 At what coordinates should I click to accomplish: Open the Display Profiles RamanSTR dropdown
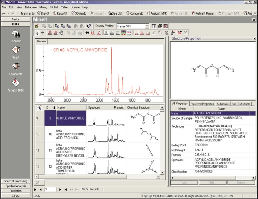pos(147,26)
